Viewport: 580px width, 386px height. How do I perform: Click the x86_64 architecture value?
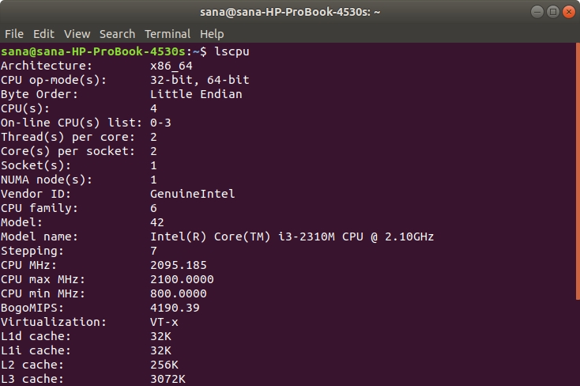171,66
